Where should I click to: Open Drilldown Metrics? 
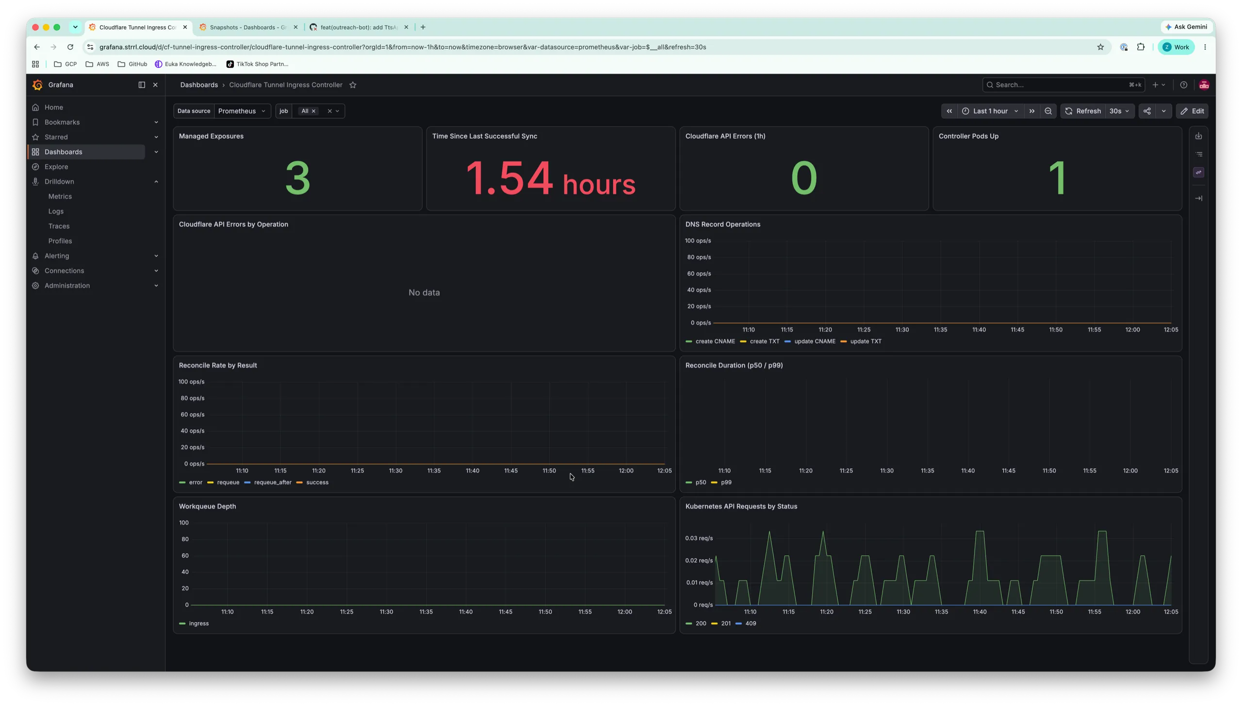[x=60, y=196]
